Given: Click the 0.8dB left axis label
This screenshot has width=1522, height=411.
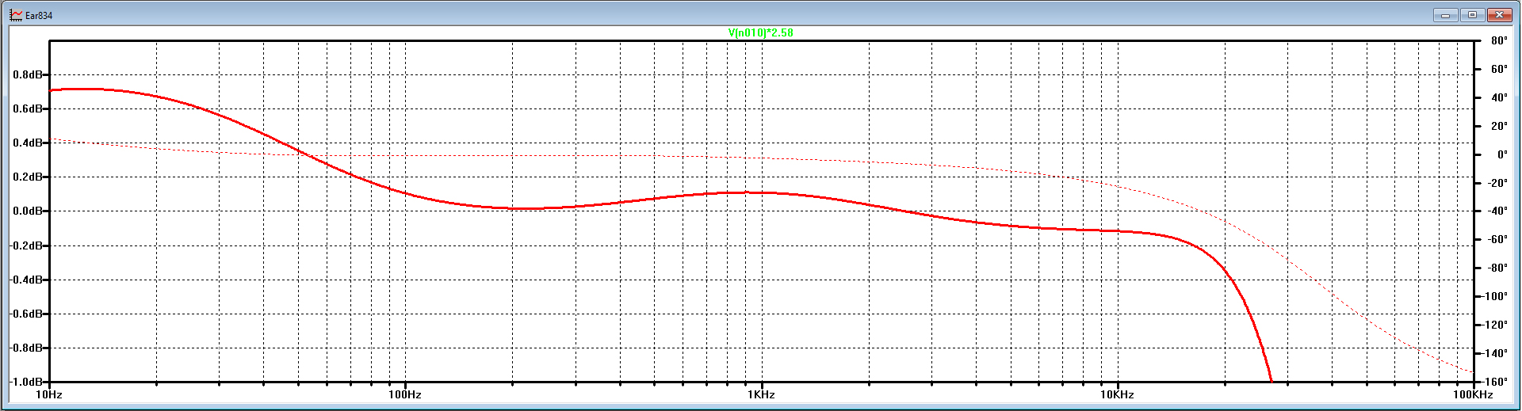Looking at the screenshot, I should [x=28, y=74].
